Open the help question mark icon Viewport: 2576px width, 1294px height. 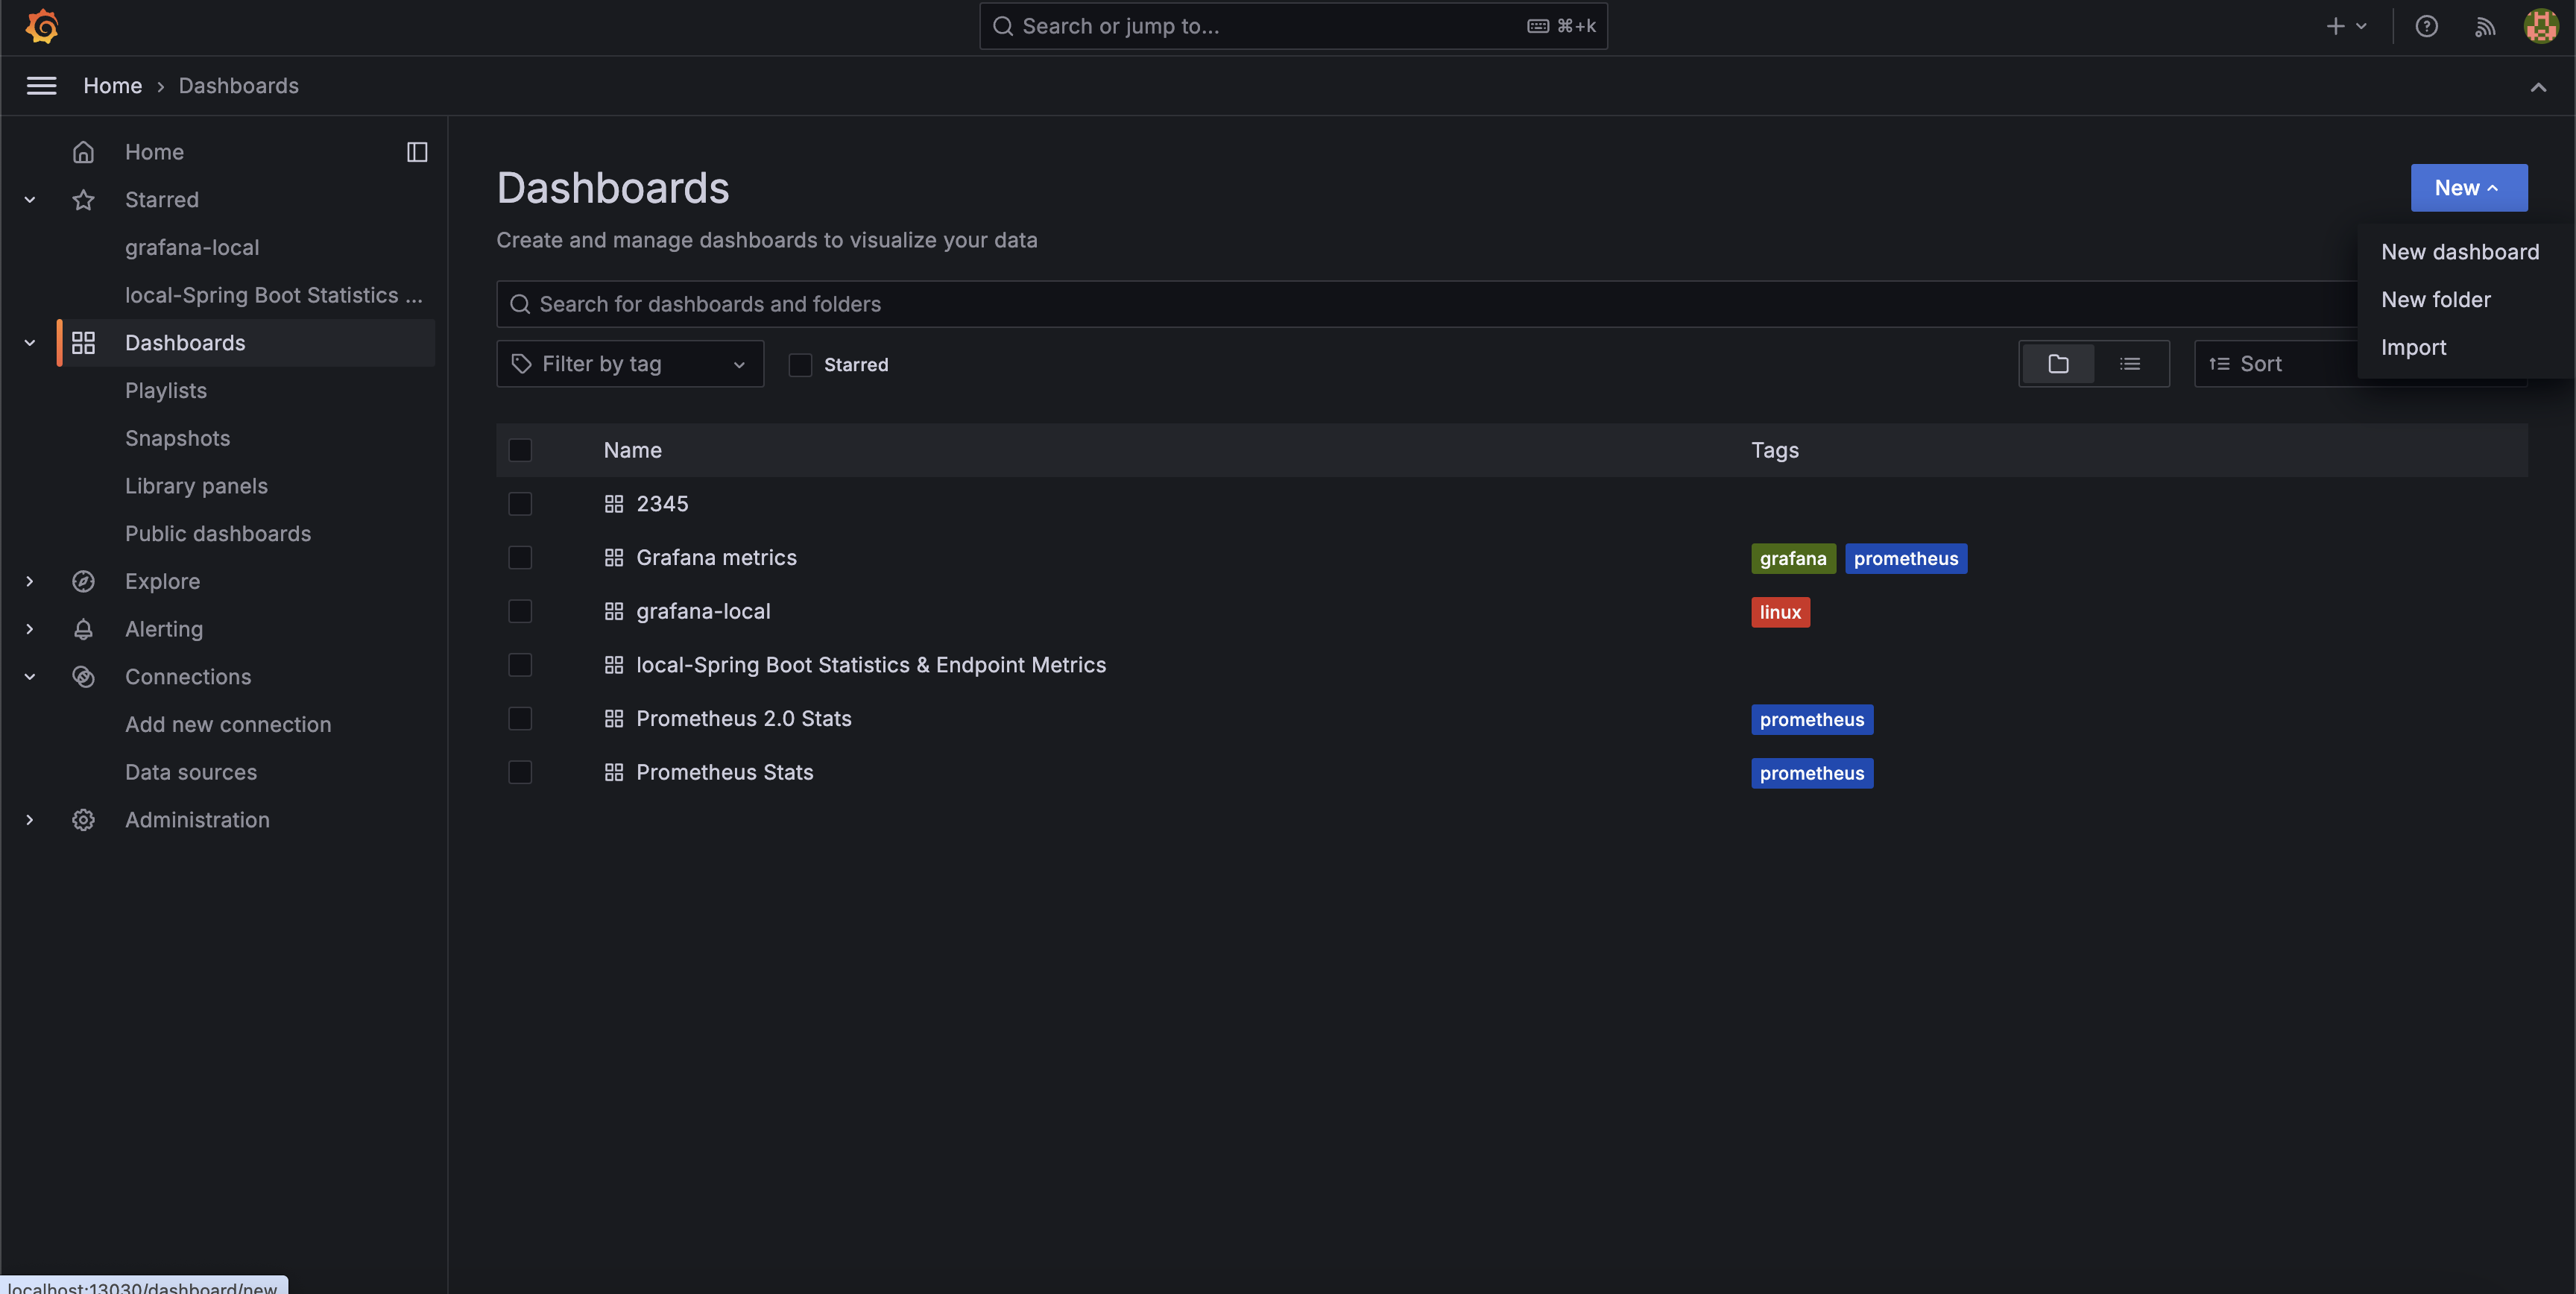2426,26
